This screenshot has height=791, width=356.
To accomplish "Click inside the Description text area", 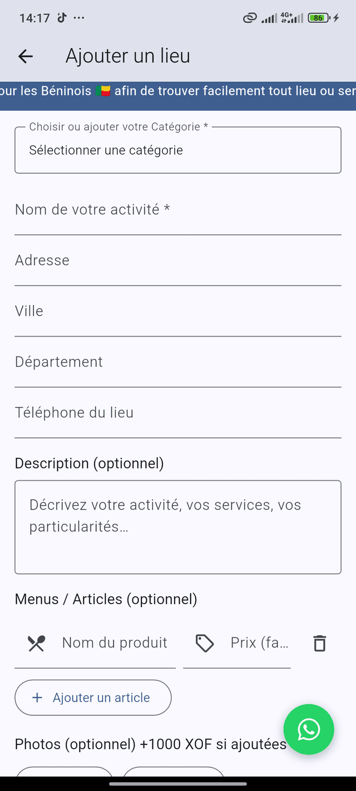I will (178, 526).
